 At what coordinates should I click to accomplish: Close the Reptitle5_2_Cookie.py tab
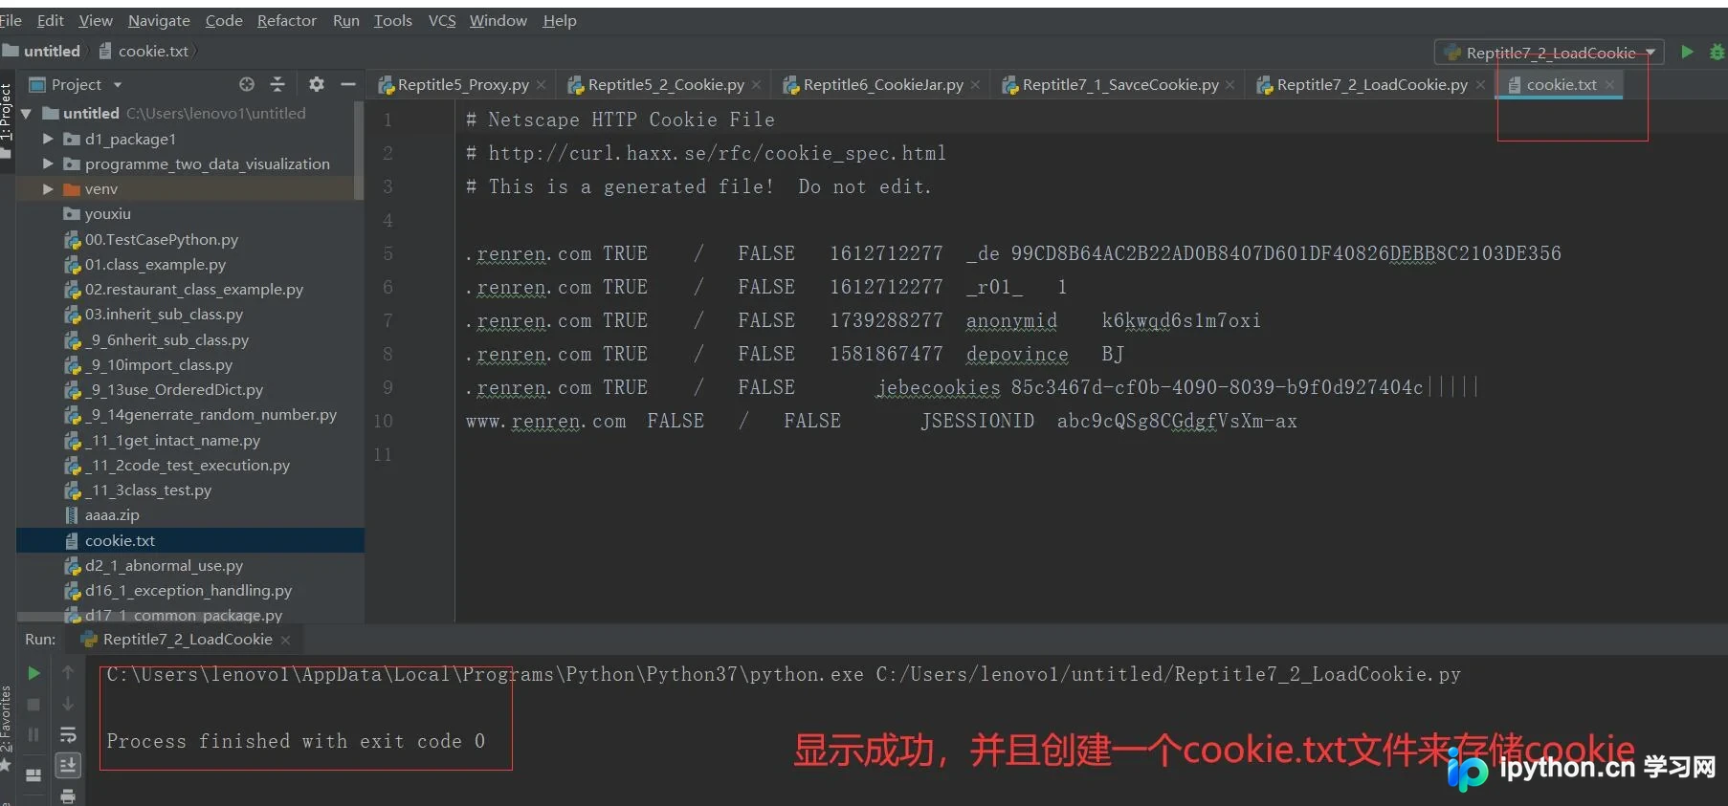click(x=756, y=85)
